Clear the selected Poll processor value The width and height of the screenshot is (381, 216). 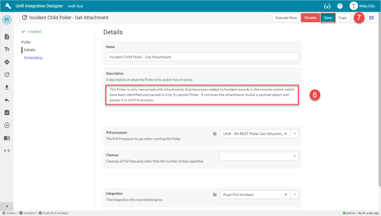coord(286,134)
